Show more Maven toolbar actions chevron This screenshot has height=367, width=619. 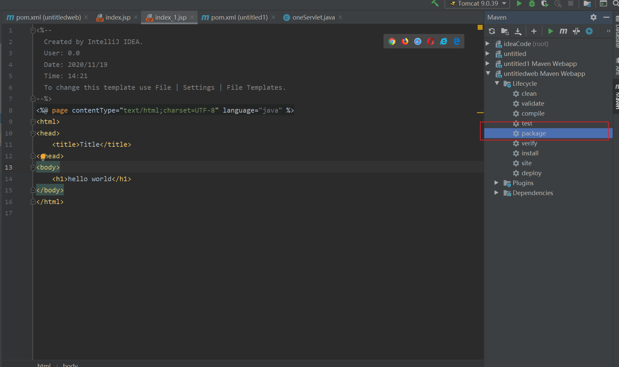pyautogui.click(x=608, y=31)
